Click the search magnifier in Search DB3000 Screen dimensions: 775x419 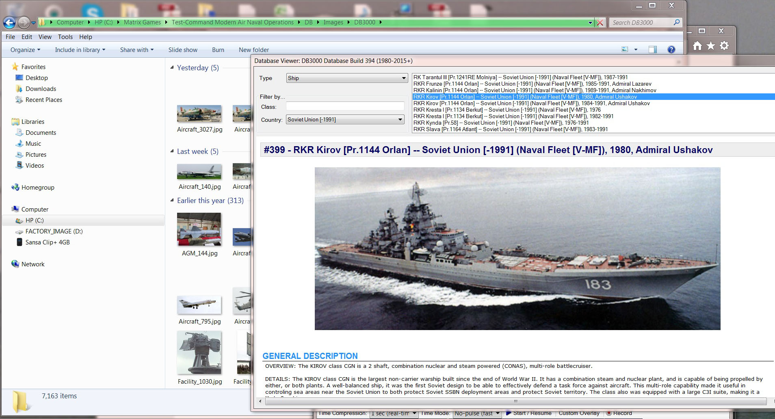(x=676, y=22)
